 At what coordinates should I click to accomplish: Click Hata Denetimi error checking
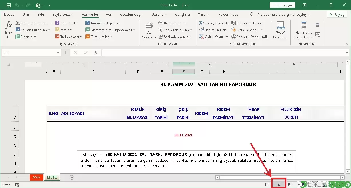(x=245, y=30)
